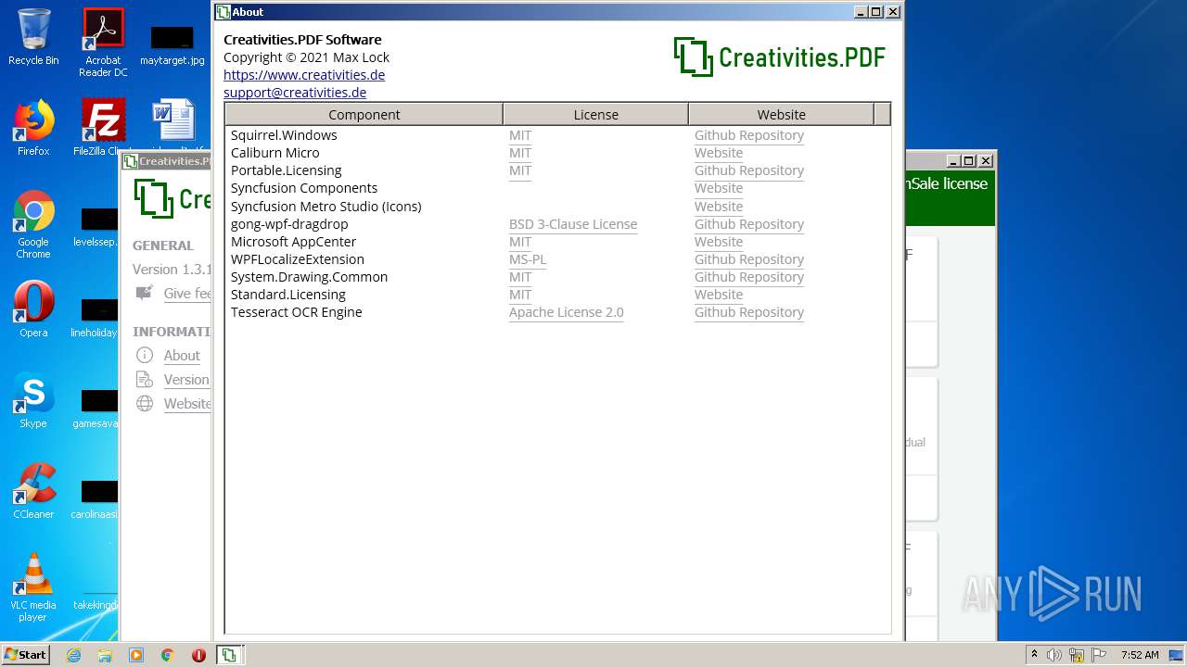Select Microsoft AppCenter component name
This screenshot has width=1187, height=667.
293,242
